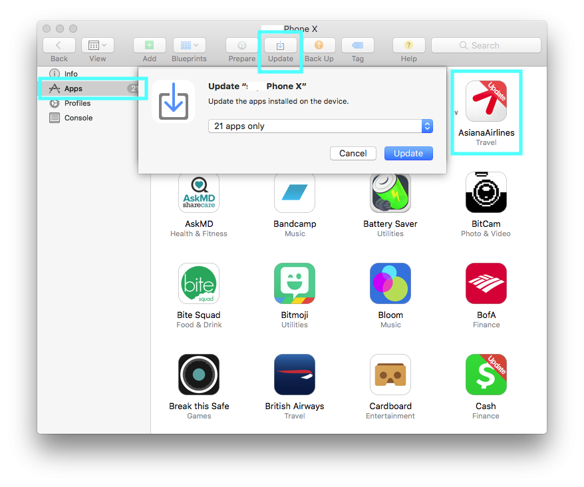Confirm with the blue Update button
The width and height of the screenshot is (584, 487).
(408, 153)
